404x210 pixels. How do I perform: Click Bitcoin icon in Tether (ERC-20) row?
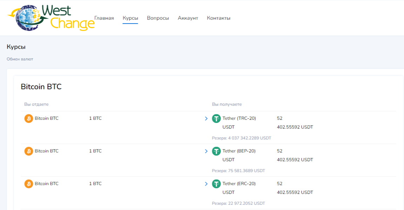click(x=29, y=184)
